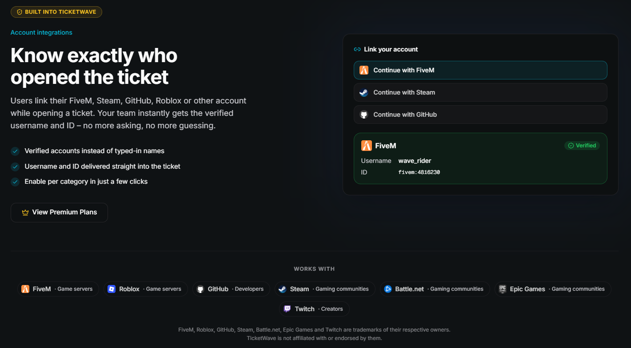
Task: Click the checkmark icon in the Verified badge
Action: 571,146
